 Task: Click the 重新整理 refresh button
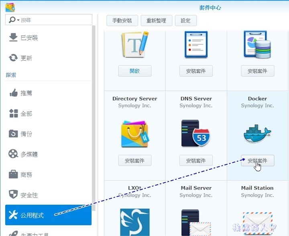pyautogui.click(x=157, y=20)
